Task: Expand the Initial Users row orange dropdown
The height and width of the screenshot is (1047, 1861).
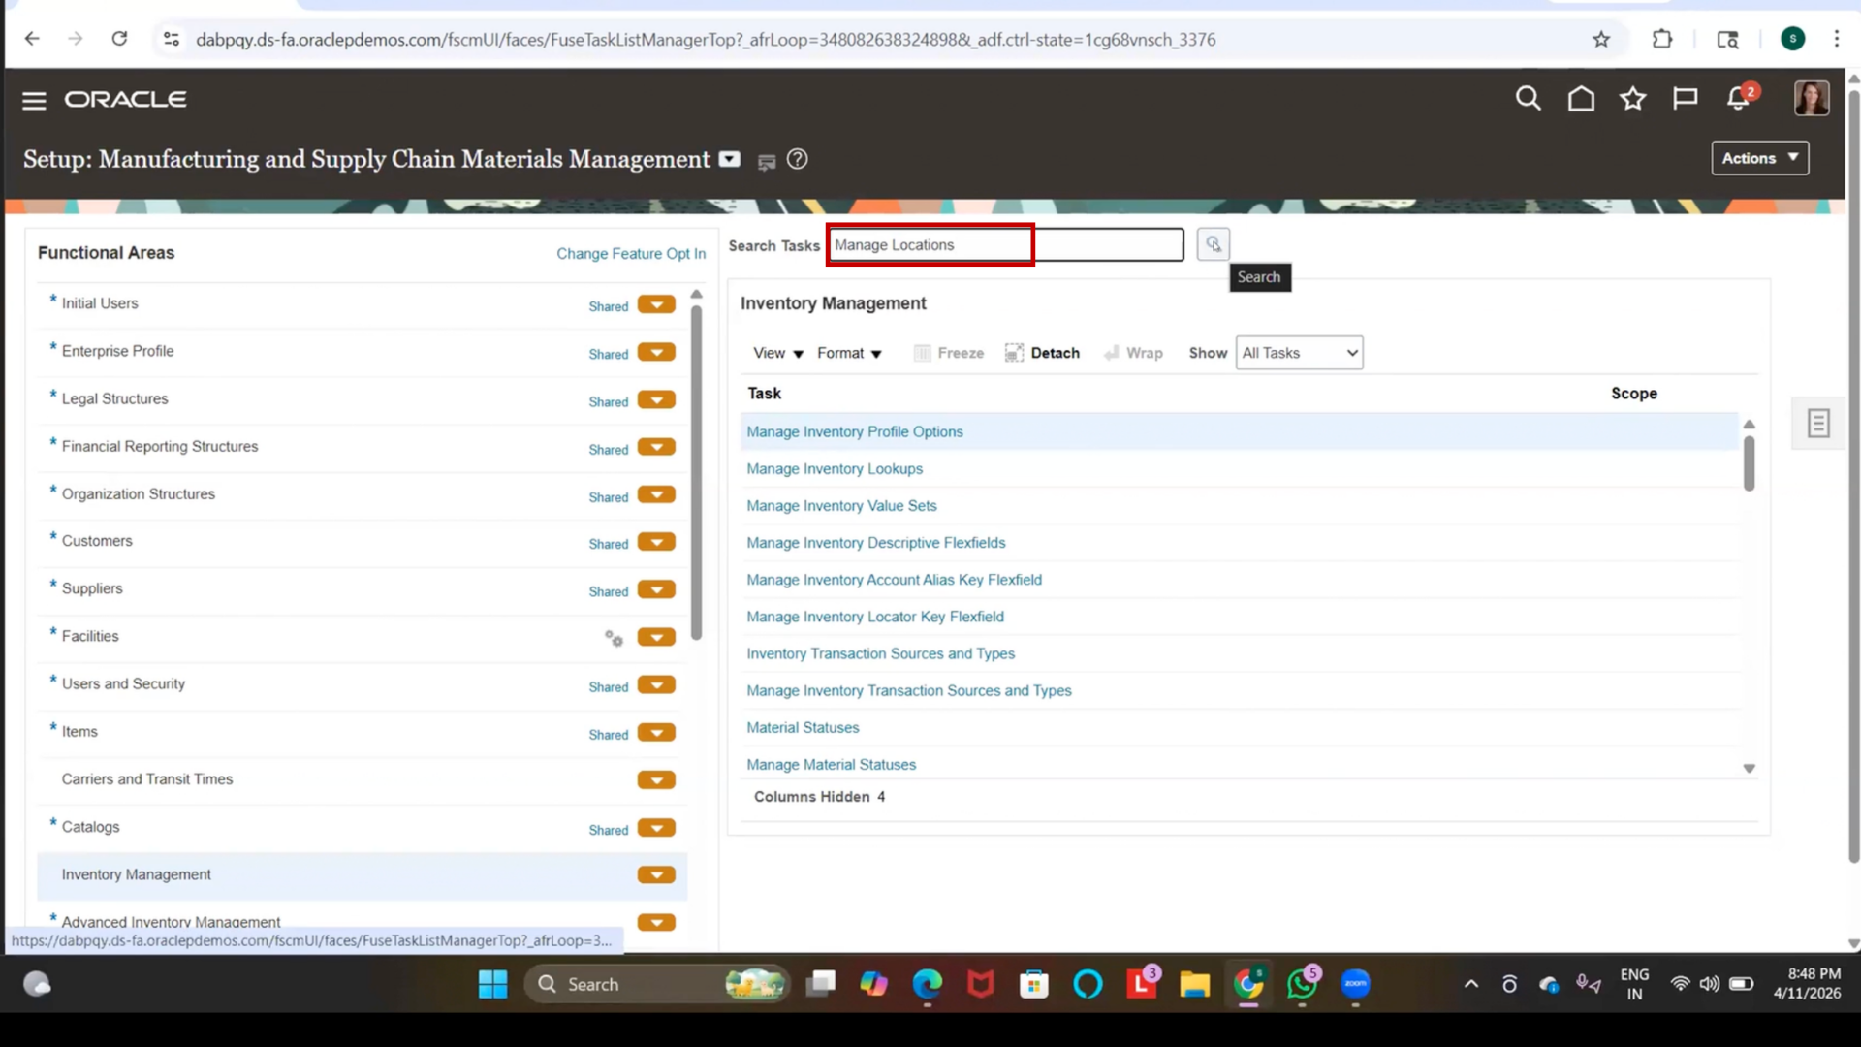Action: [x=656, y=304]
